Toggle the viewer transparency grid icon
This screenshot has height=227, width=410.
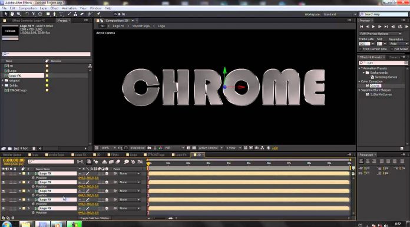(193, 148)
